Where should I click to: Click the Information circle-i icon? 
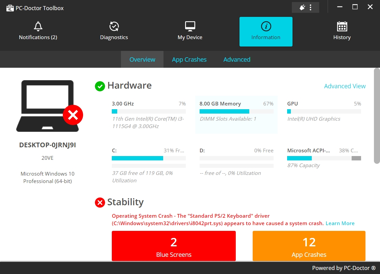click(x=266, y=26)
